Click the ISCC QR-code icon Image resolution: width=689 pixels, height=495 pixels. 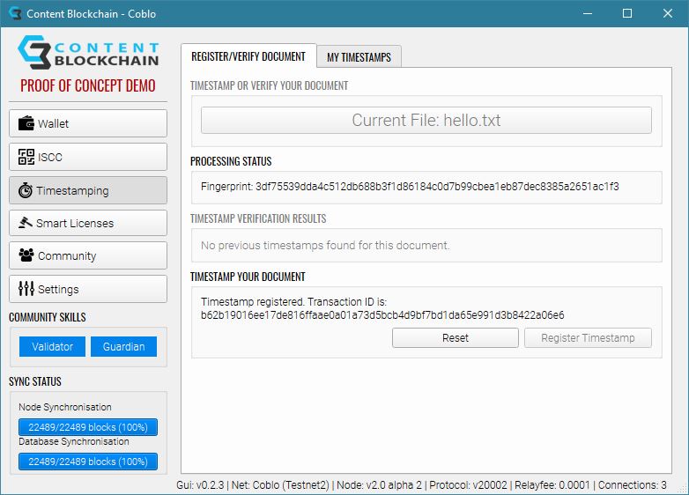point(26,157)
